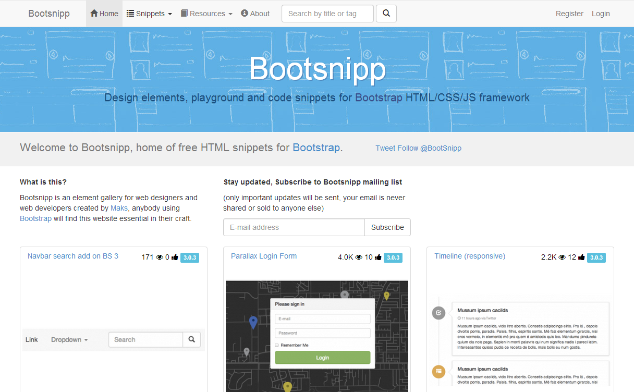Open the Login page
Viewport: 634px width, 392px height.
[x=601, y=14]
